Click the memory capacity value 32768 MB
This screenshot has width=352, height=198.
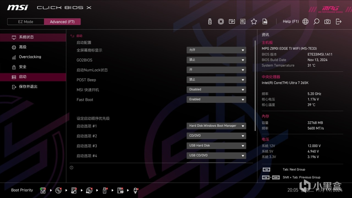(315, 123)
